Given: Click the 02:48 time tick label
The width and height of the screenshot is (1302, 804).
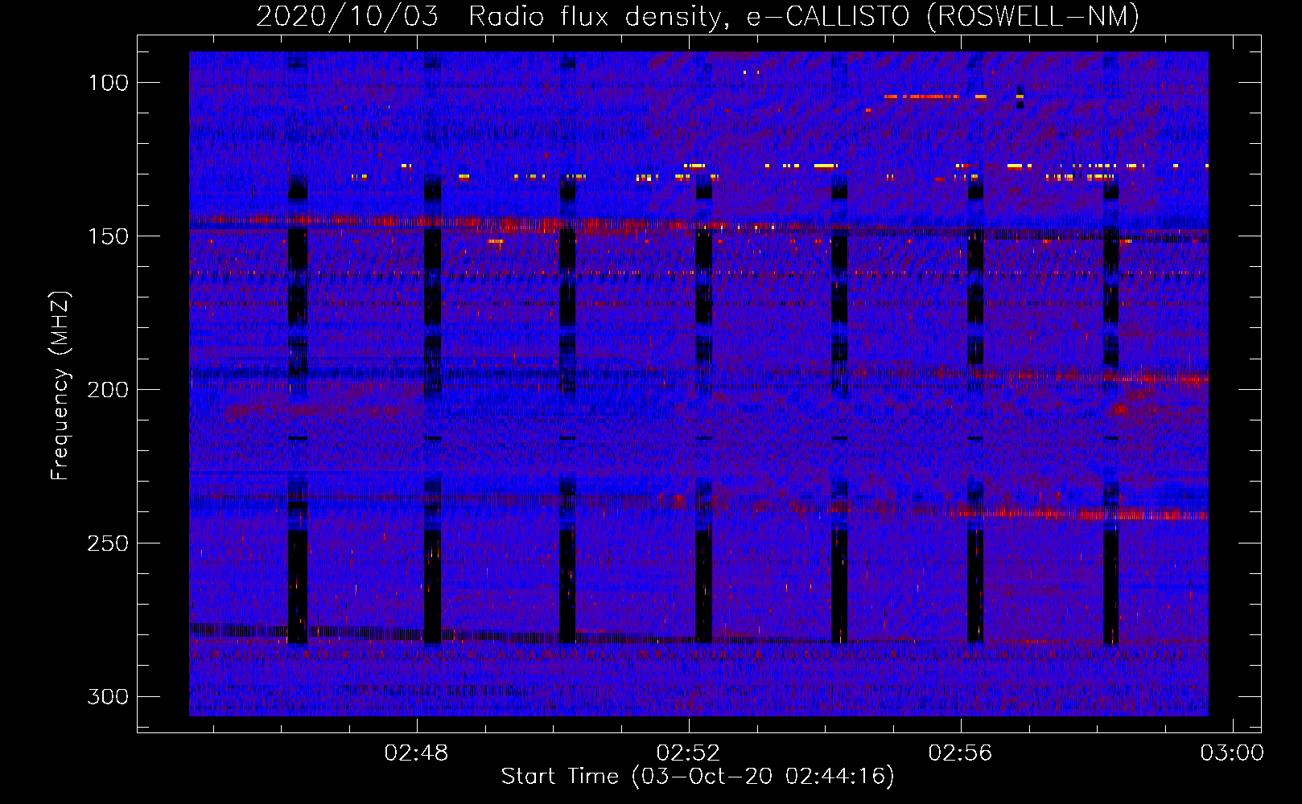Looking at the screenshot, I should 416,753.
